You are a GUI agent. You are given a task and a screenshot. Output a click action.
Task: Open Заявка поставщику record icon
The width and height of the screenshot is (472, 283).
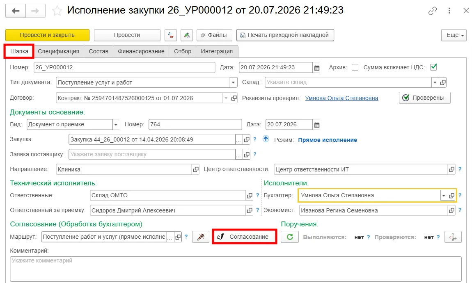pyautogui.click(x=247, y=155)
